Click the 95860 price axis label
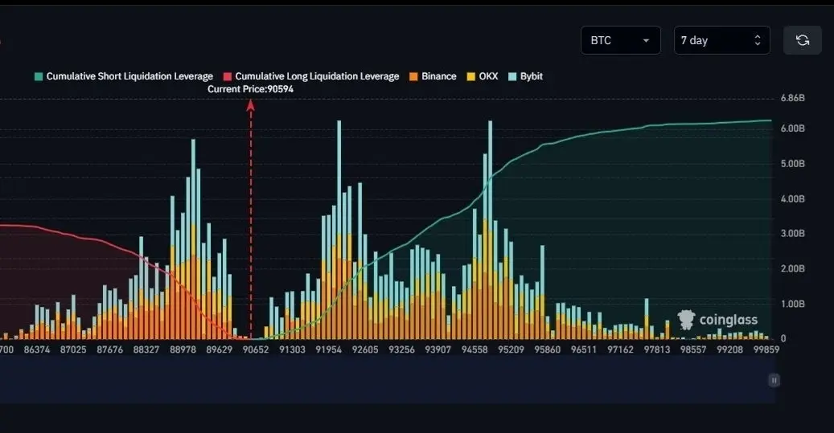The image size is (834, 433). [x=548, y=349]
